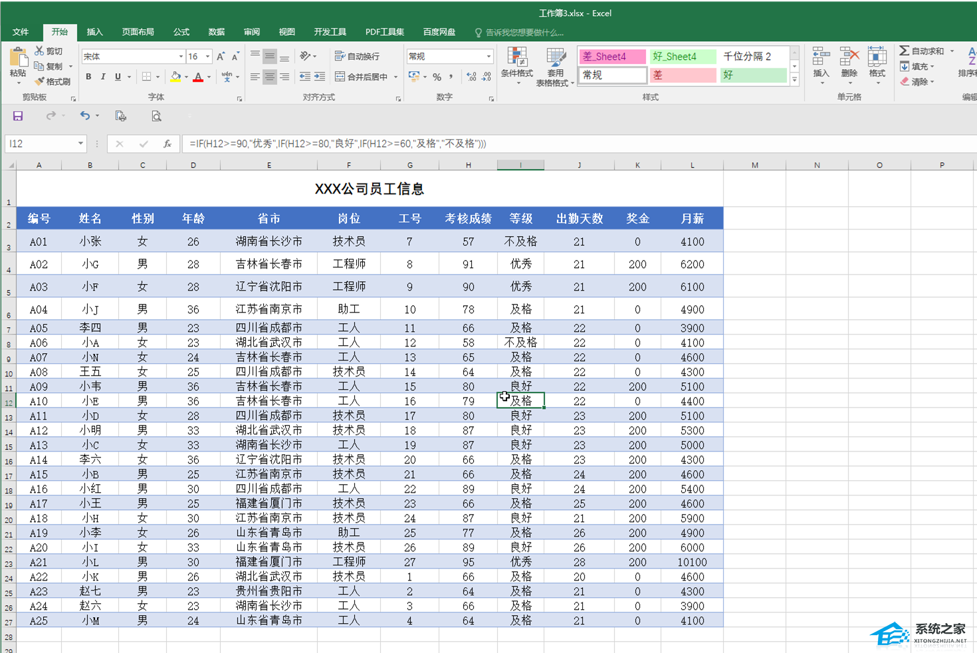Click the Cut (剪切) scissors icon

click(x=40, y=51)
